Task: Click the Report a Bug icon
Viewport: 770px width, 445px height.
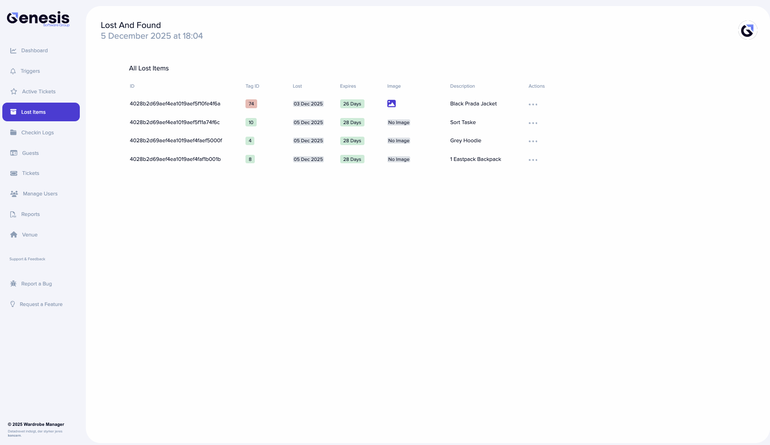Action: pos(13,283)
